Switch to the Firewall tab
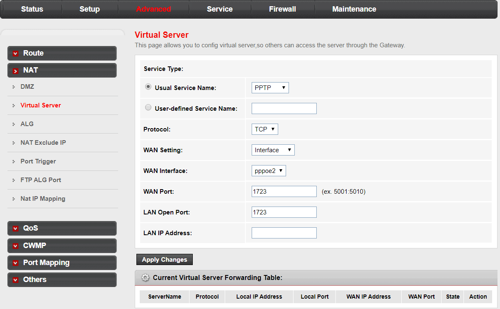The width and height of the screenshot is (500, 309). click(282, 9)
